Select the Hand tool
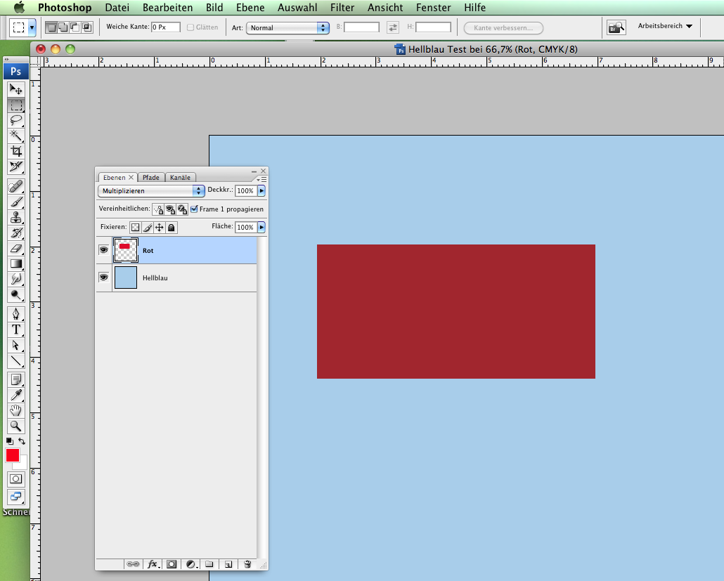 (x=15, y=410)
